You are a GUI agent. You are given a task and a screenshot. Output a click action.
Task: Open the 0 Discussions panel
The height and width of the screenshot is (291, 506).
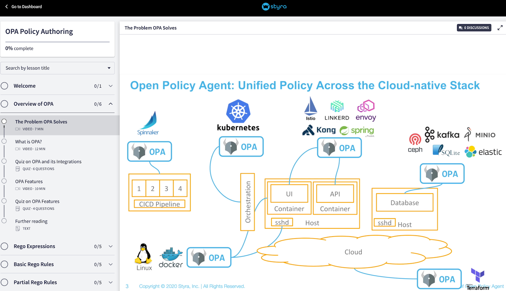474,28
